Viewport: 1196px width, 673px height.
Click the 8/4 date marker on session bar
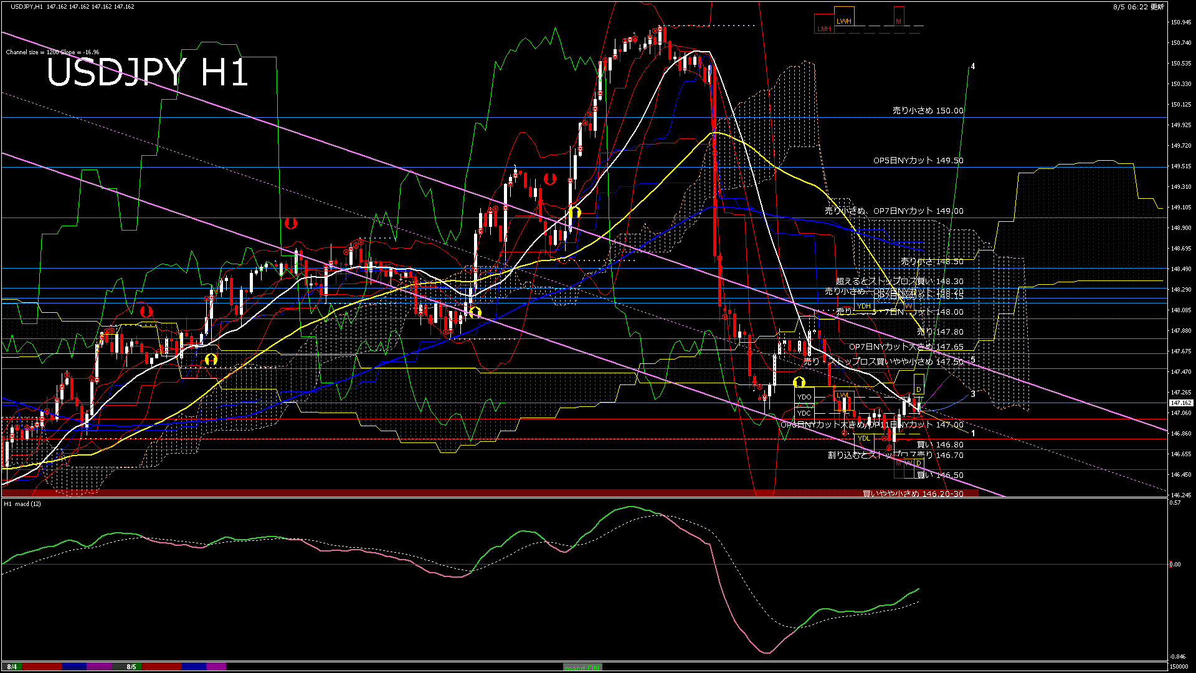[12, 667]
